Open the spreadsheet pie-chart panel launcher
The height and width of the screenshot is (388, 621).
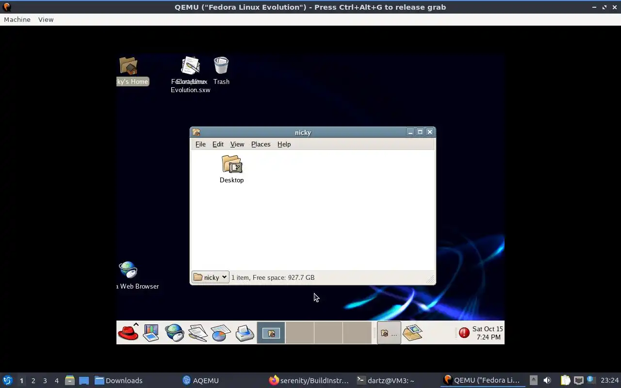point(221,333)
